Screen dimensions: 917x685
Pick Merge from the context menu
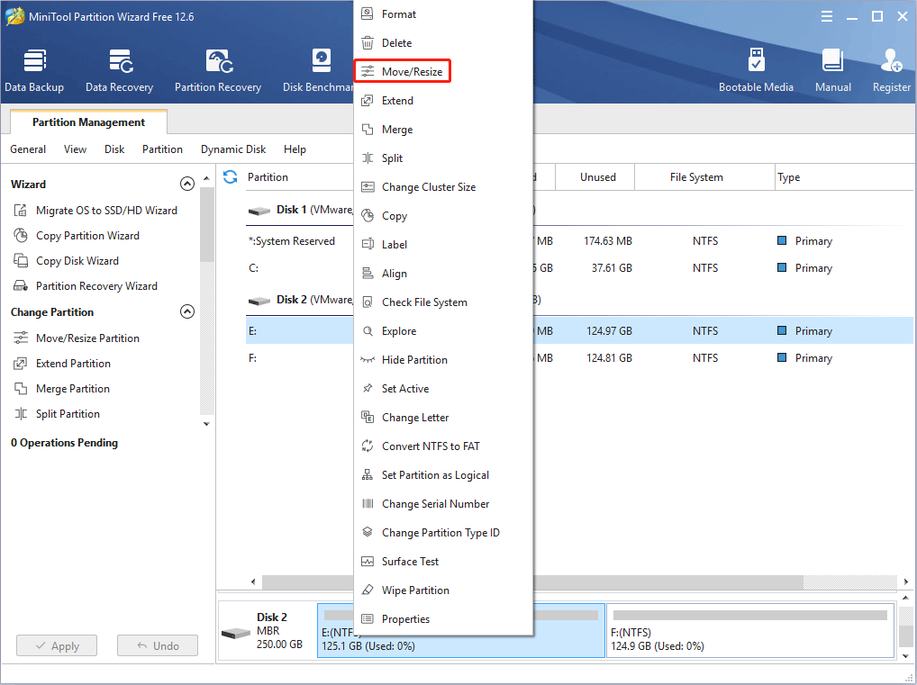tap(443, 129)
